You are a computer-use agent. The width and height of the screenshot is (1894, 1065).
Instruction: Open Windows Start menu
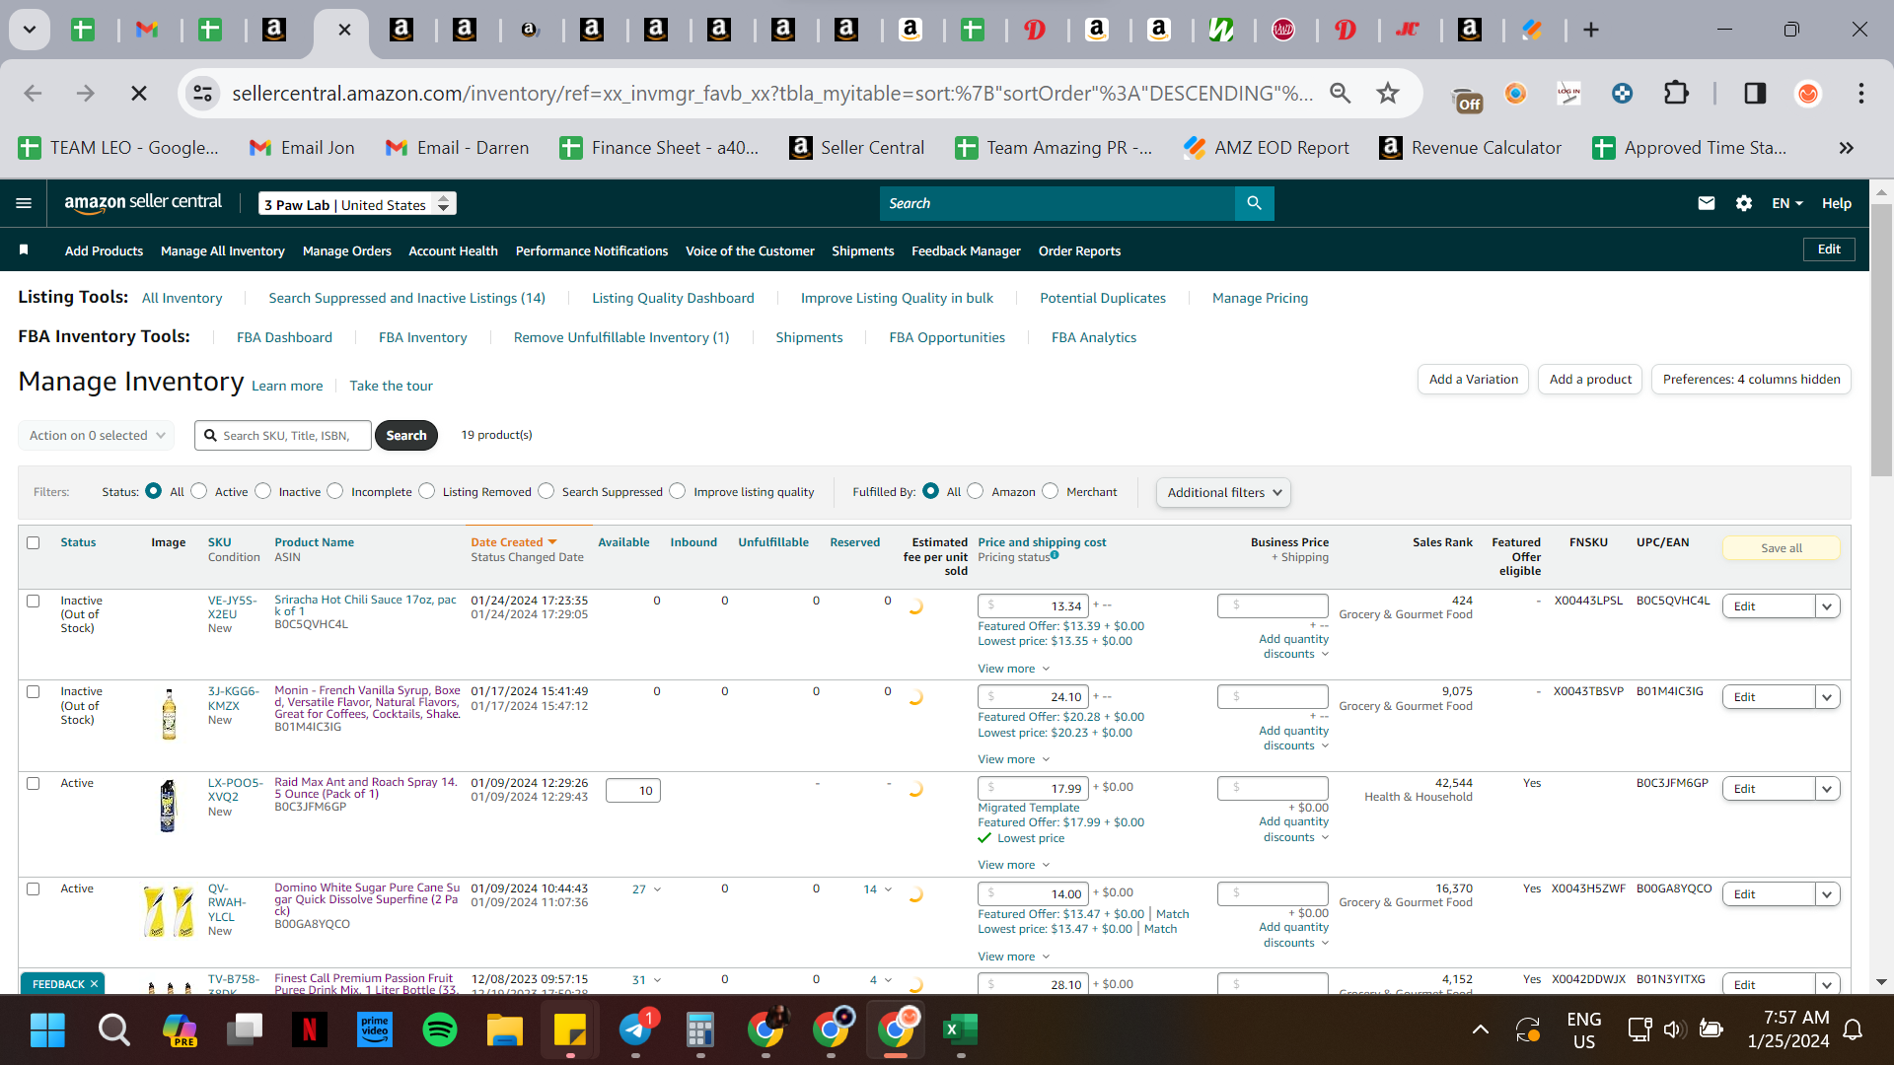[47, 1030]
